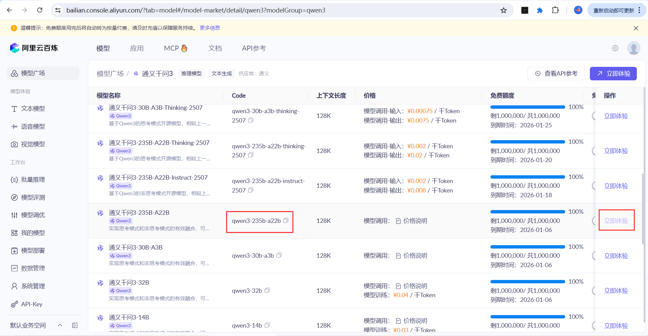The width and height of the screenshot is (648, 336).
Task: Click the 更多信息 link in banner
Action: click(210, 28)
